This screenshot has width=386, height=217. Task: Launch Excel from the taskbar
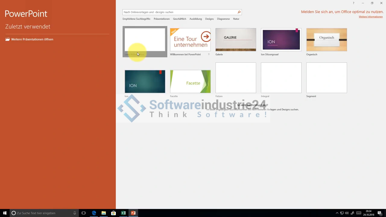coord(123,213)
